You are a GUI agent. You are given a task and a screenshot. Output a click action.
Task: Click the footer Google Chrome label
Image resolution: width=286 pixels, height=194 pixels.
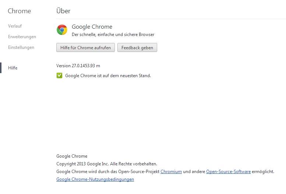pyautogui.click(x=72, y=156)
